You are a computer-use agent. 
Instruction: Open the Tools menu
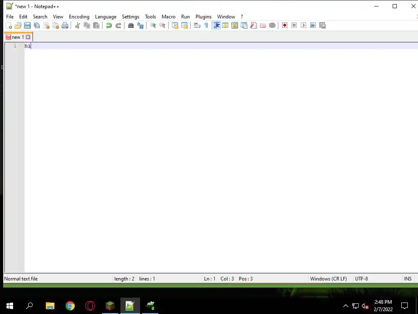point(150,16)
